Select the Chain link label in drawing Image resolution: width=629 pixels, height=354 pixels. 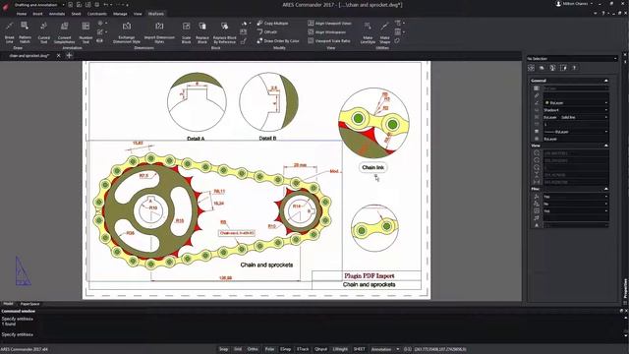(373, 167)
